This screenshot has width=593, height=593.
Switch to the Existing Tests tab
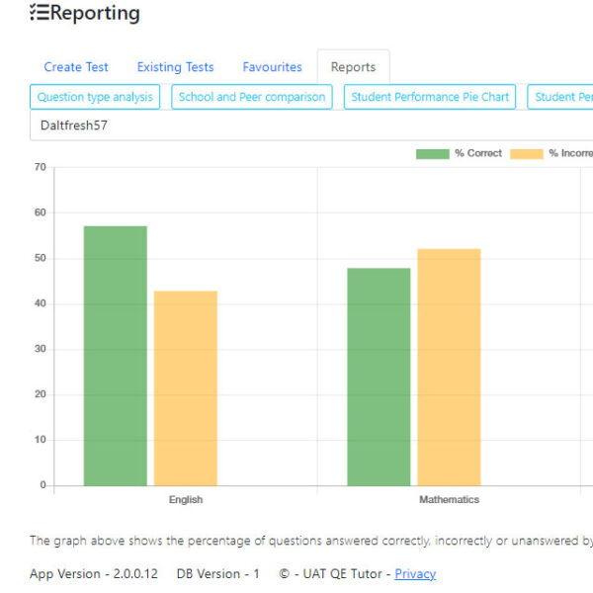coord(175,67)
